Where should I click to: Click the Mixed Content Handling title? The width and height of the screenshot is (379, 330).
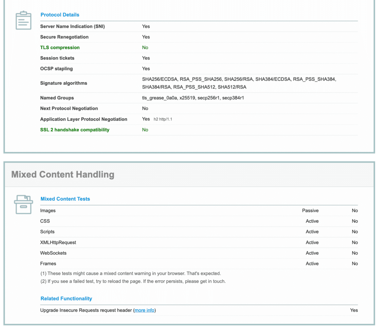tap(63, 174)
